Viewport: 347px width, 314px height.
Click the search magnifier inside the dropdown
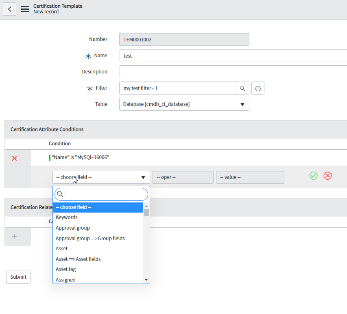pyautogui.click(x=59, y=194)
